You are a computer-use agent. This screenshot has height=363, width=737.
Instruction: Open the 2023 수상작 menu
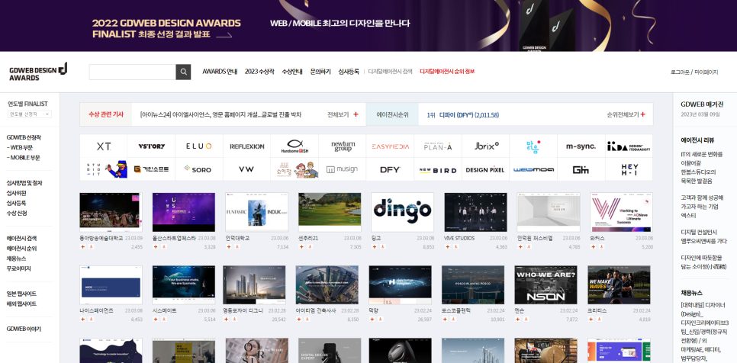coord(259,72)
